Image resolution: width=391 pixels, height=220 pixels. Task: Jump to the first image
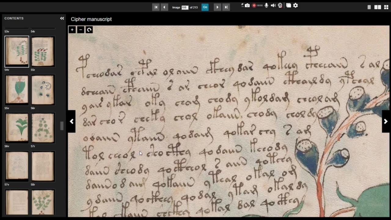click(x=156, y=7)
